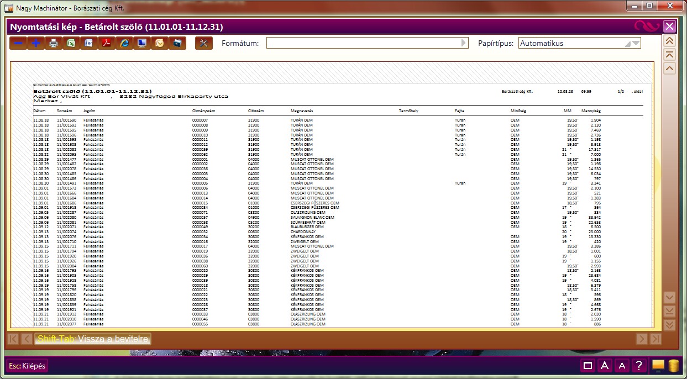Go to the next page arrow
The width and height of the screenshot is (687, 379).
pyautogui.click(x=642, y=339)
